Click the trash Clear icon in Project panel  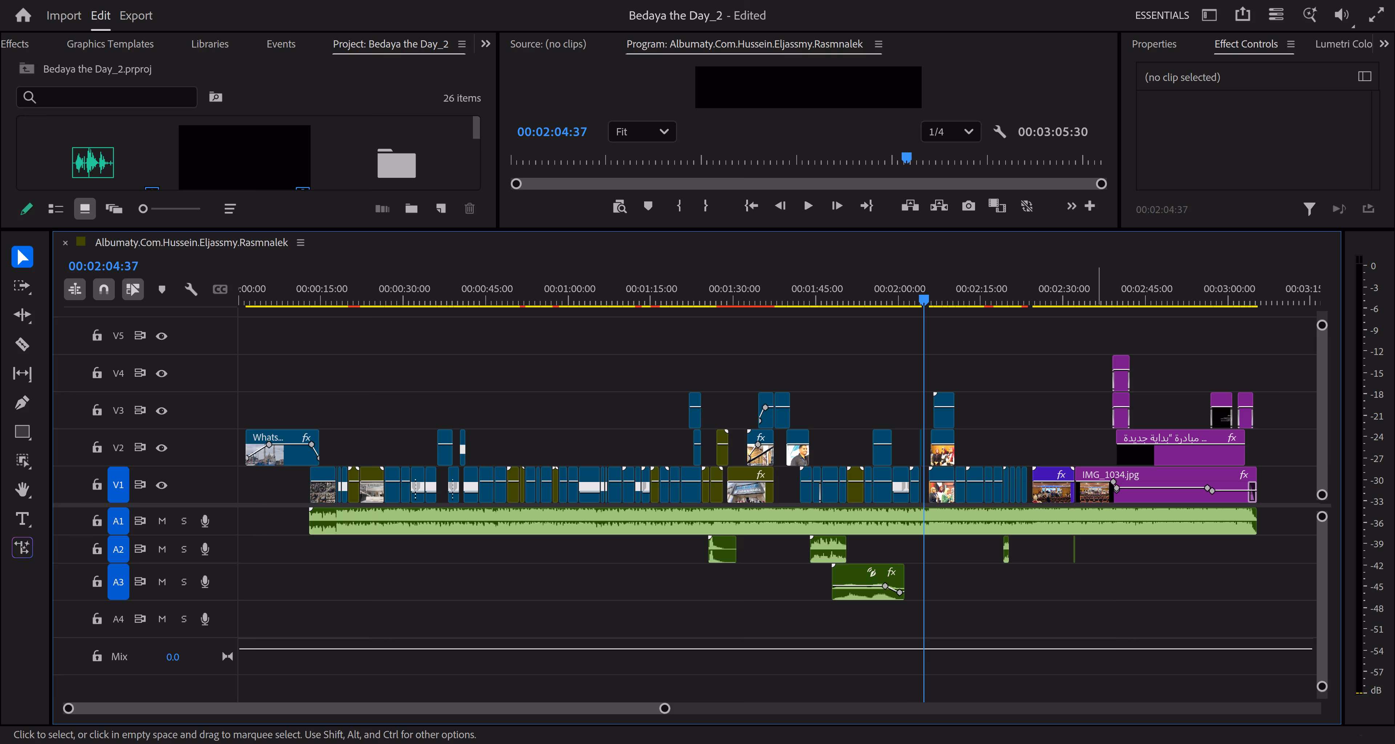pos(469,208)
